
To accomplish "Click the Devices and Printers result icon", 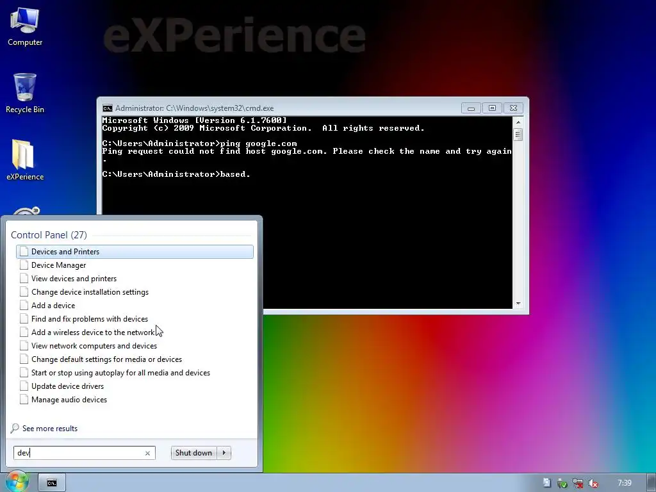I will pos(24,251).
